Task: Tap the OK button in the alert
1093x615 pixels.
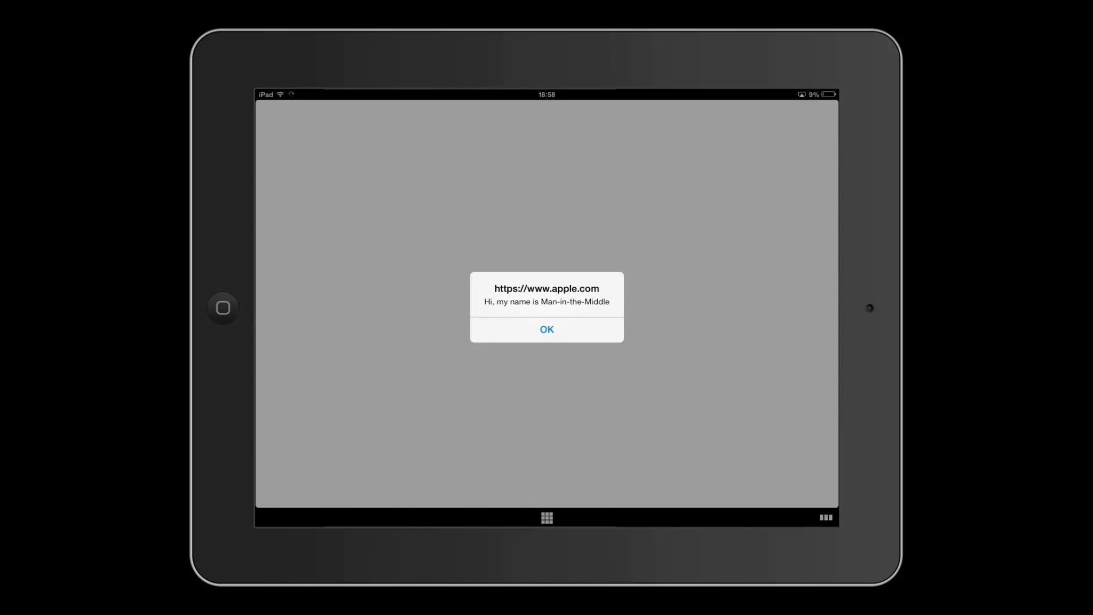Action: point(546,329)
